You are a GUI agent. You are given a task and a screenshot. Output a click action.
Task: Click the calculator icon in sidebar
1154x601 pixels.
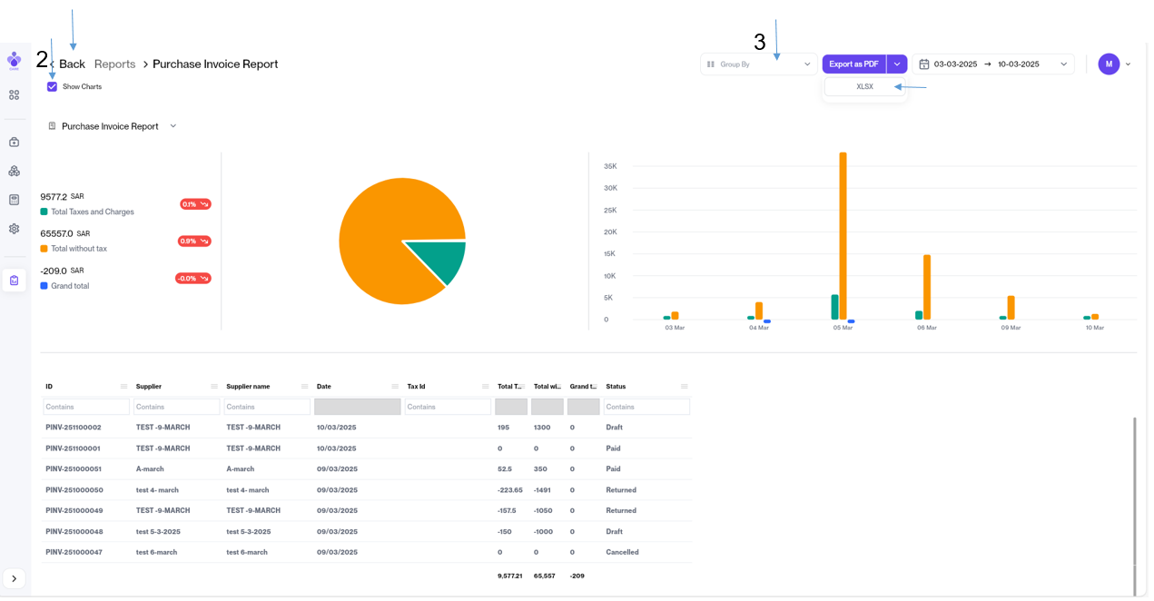pos(14,200)
